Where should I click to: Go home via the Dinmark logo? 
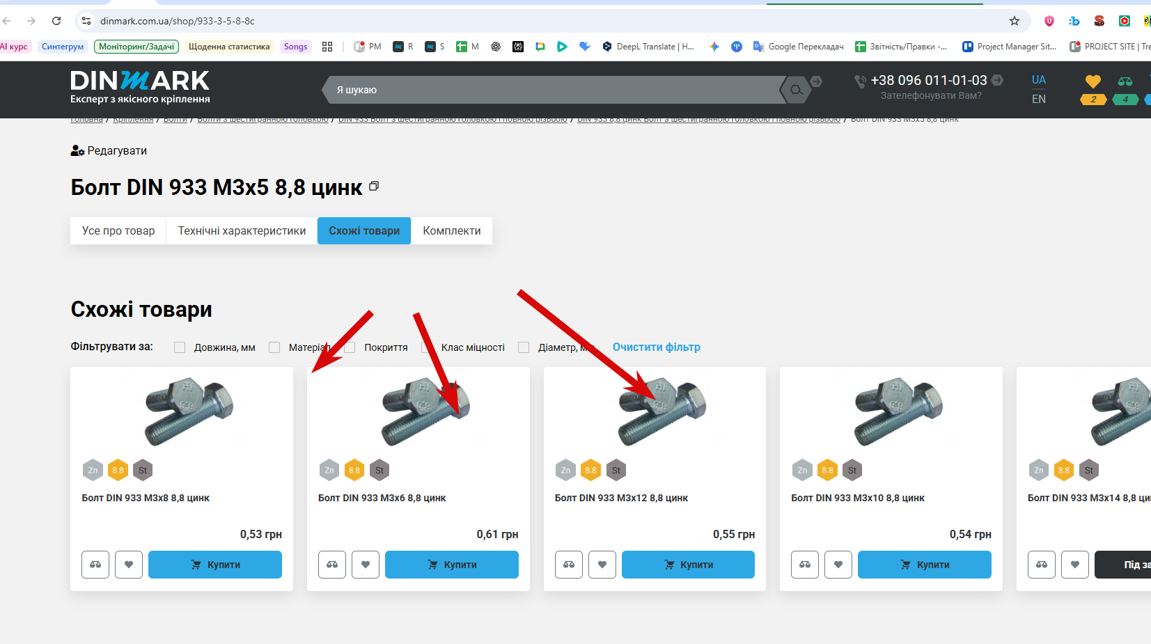pyautogui.click(x=140, y=87)
